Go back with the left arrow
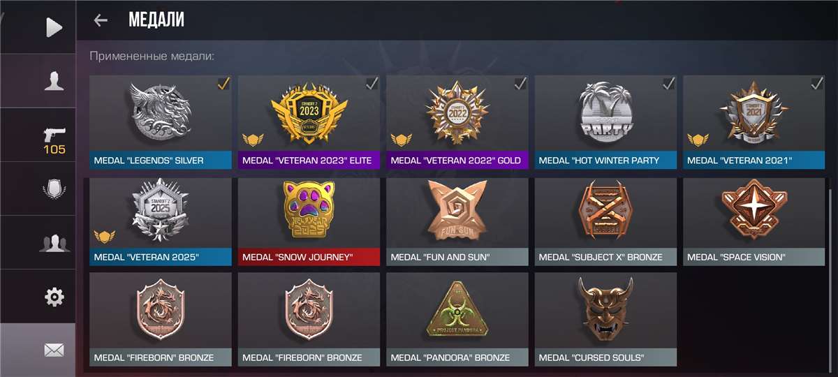The image size is (838, 377). (x=101, y=20)
